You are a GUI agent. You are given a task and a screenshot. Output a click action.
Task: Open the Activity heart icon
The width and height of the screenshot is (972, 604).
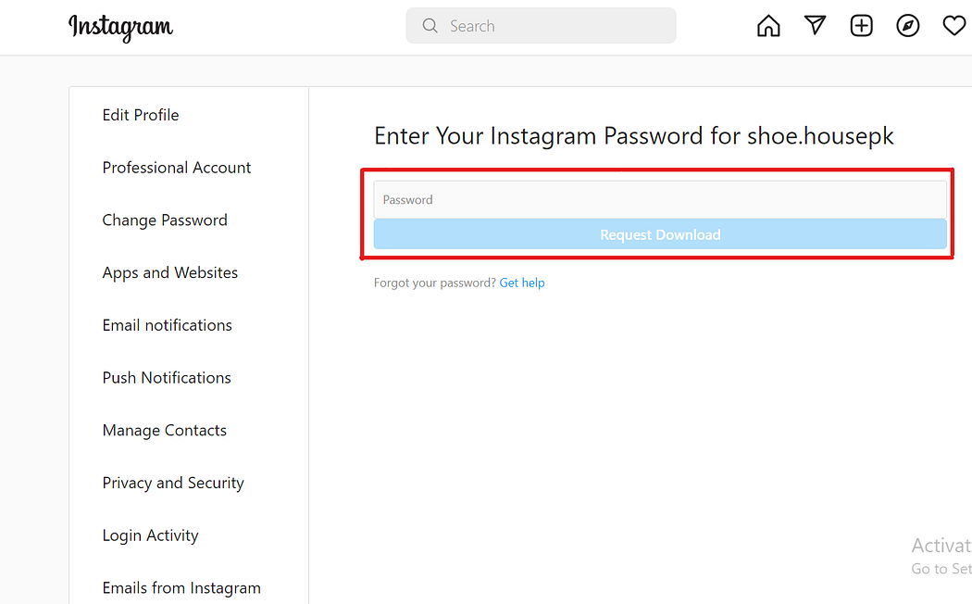point(953,25)
